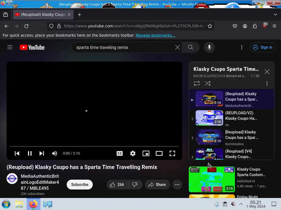Image resolution: width=281 pixels, height=210 pixels.
Task: Click the Sign in button
Action: tap(263, 47)
